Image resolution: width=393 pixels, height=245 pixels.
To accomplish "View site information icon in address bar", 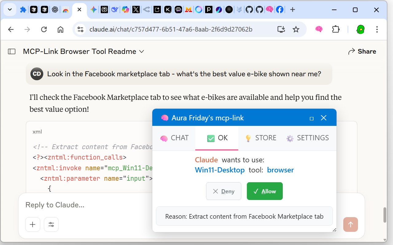I will point(80,29).
